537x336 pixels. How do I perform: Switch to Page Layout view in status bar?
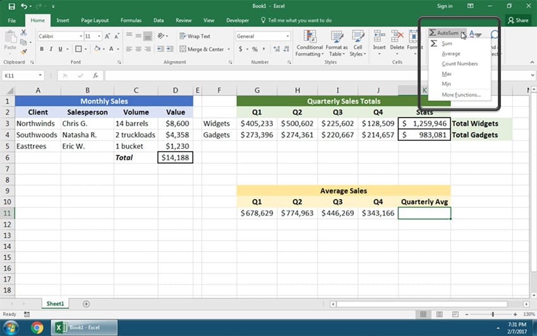tap(440, 314)
